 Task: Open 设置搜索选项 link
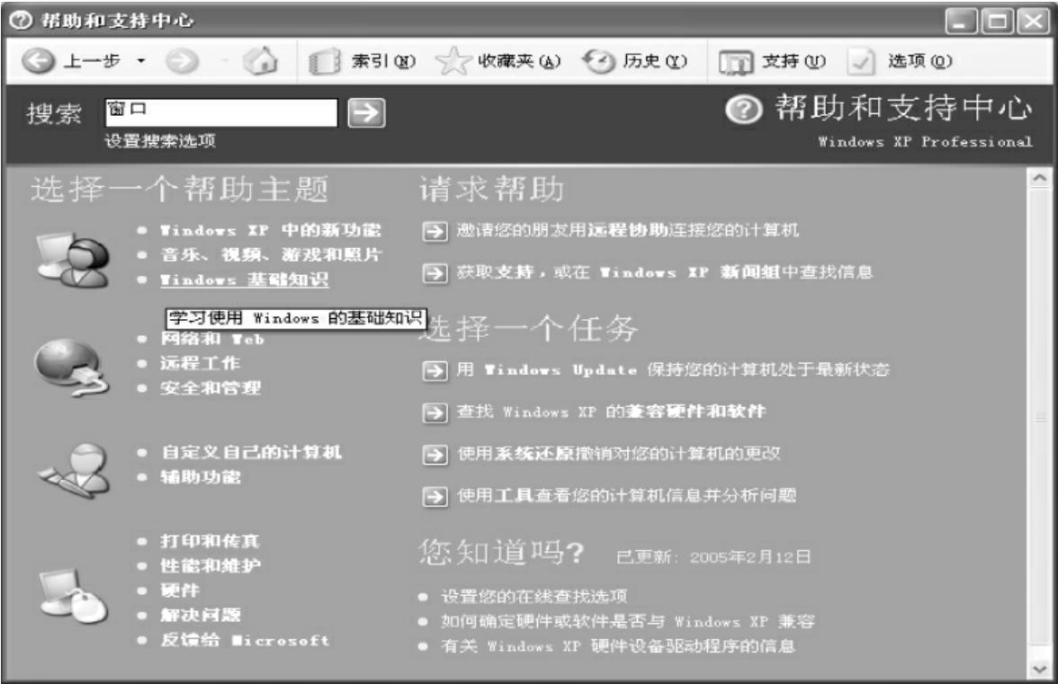pos(160,141)
